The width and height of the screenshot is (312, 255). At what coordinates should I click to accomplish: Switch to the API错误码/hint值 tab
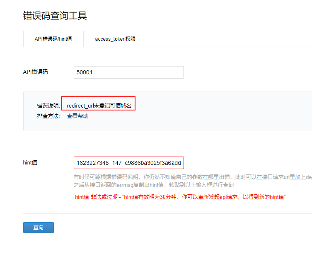[x=53, y=39]
